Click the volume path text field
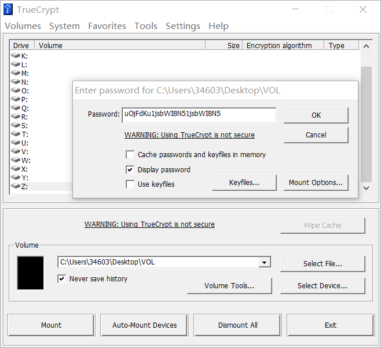 tap(159, 262)
